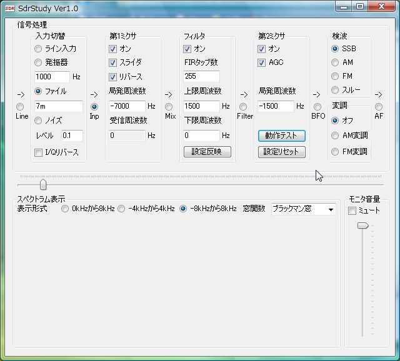
Task: Select FM変調 radio button
Action: (335, 152)
